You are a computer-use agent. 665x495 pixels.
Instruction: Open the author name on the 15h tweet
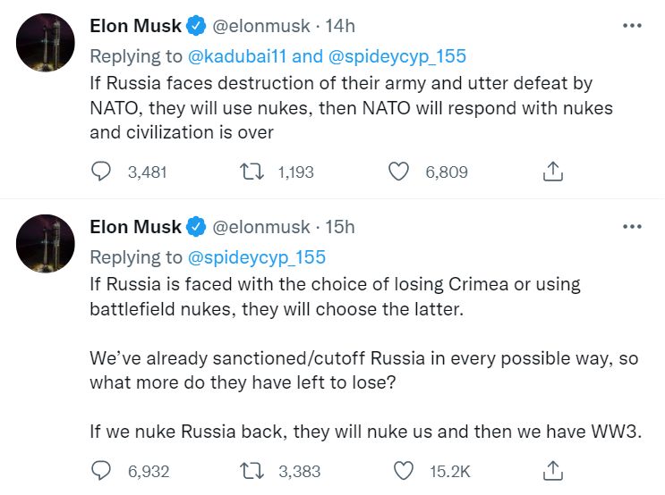coord(135,227)
